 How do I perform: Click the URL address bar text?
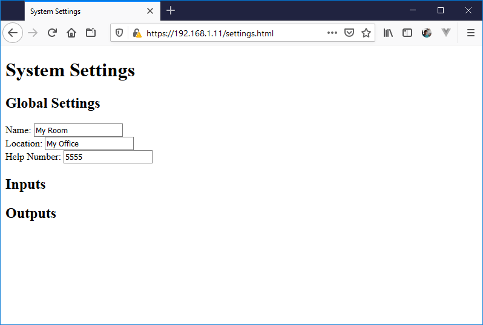[x=209, y=33]
